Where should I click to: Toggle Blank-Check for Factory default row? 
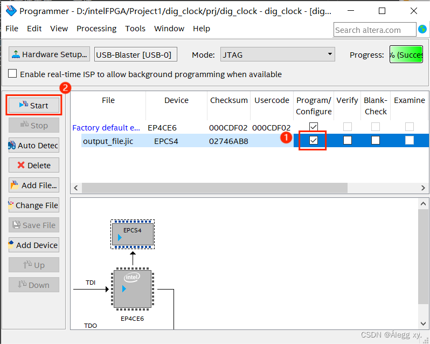(x=376, y=127)
